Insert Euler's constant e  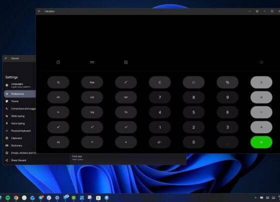(126, 142)
